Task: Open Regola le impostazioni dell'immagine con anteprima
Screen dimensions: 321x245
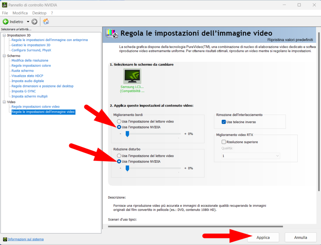Action: click(50, 40)
